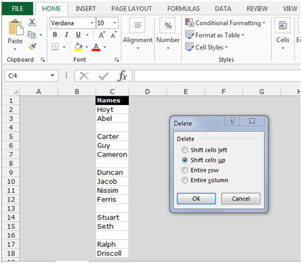Toggle Bold formatting
Image resolution: width=302 pixels, height=264 pixels.
tap(55, 34)
